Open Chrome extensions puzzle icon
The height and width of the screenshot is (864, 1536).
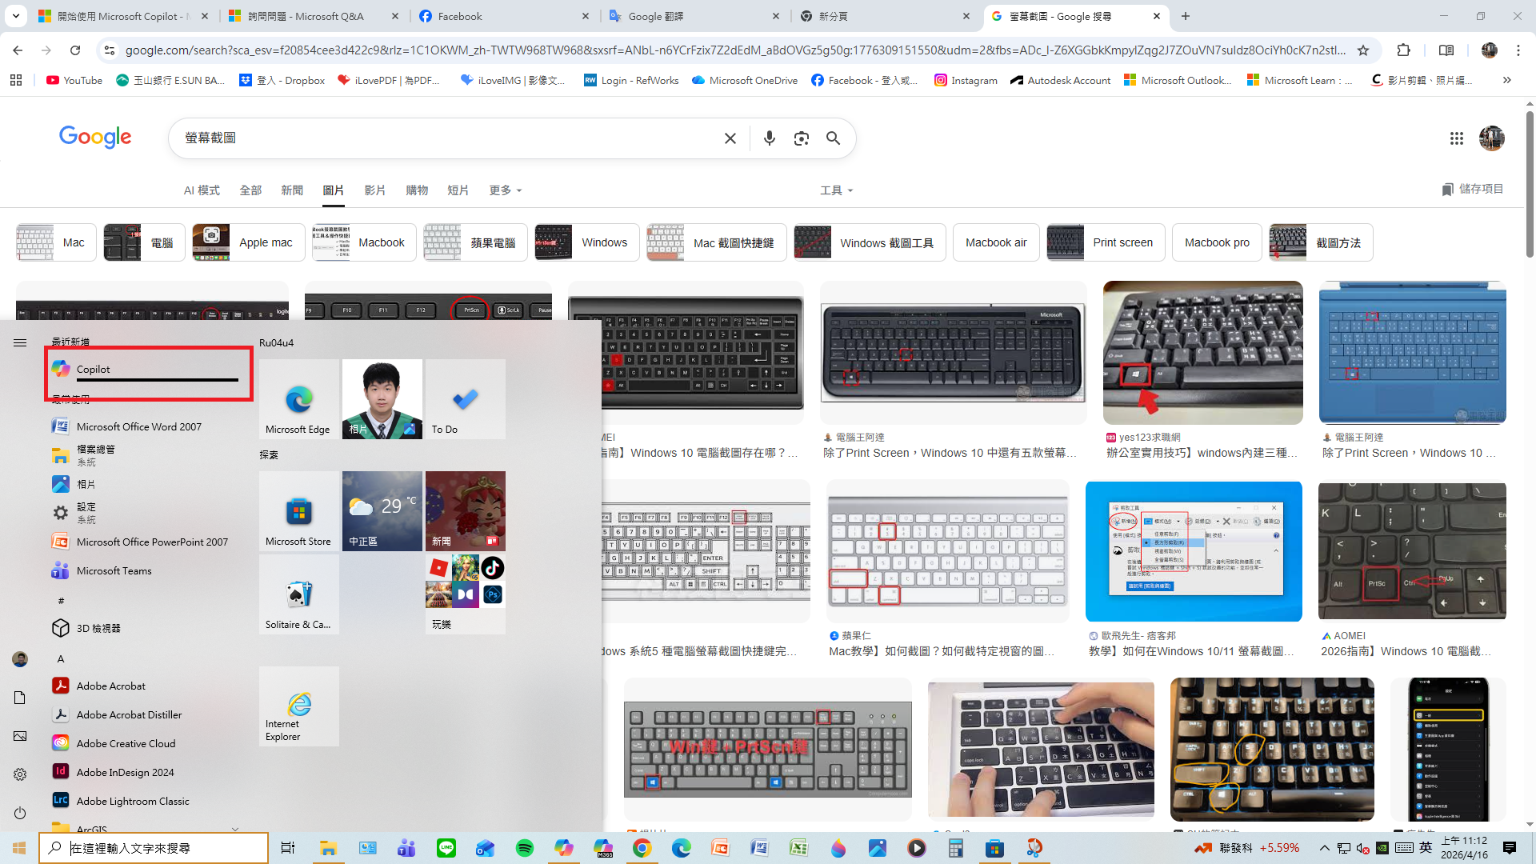click(1403, 50)
